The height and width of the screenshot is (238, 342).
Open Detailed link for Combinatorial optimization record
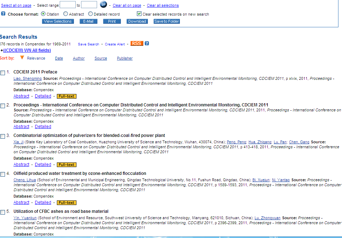click(43, 165)
